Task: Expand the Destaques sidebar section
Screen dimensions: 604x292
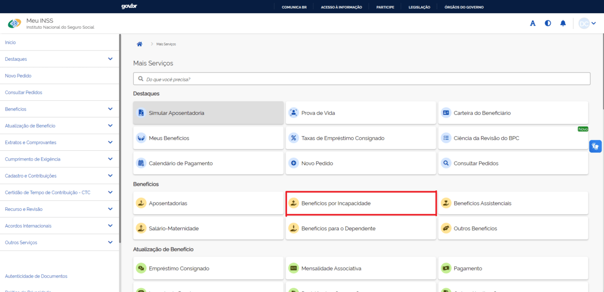Action: tap(110, 59)
